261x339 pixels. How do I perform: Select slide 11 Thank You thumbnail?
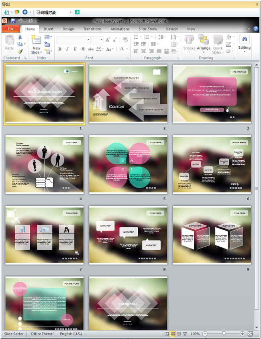pos(128,303)
